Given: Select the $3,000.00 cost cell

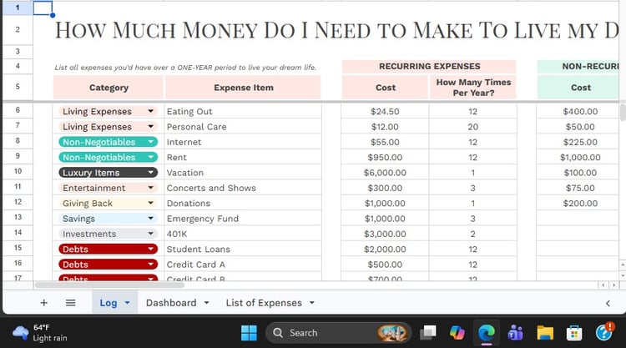Looking at the screenshot, I should coord(385,234).
